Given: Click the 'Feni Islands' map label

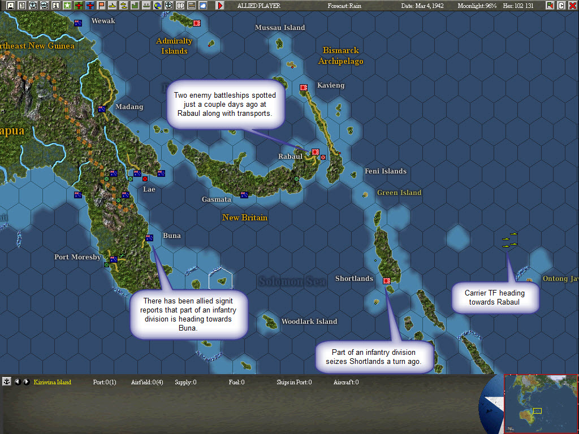Looking at the screenshot, I should click(x=386, y=171).
